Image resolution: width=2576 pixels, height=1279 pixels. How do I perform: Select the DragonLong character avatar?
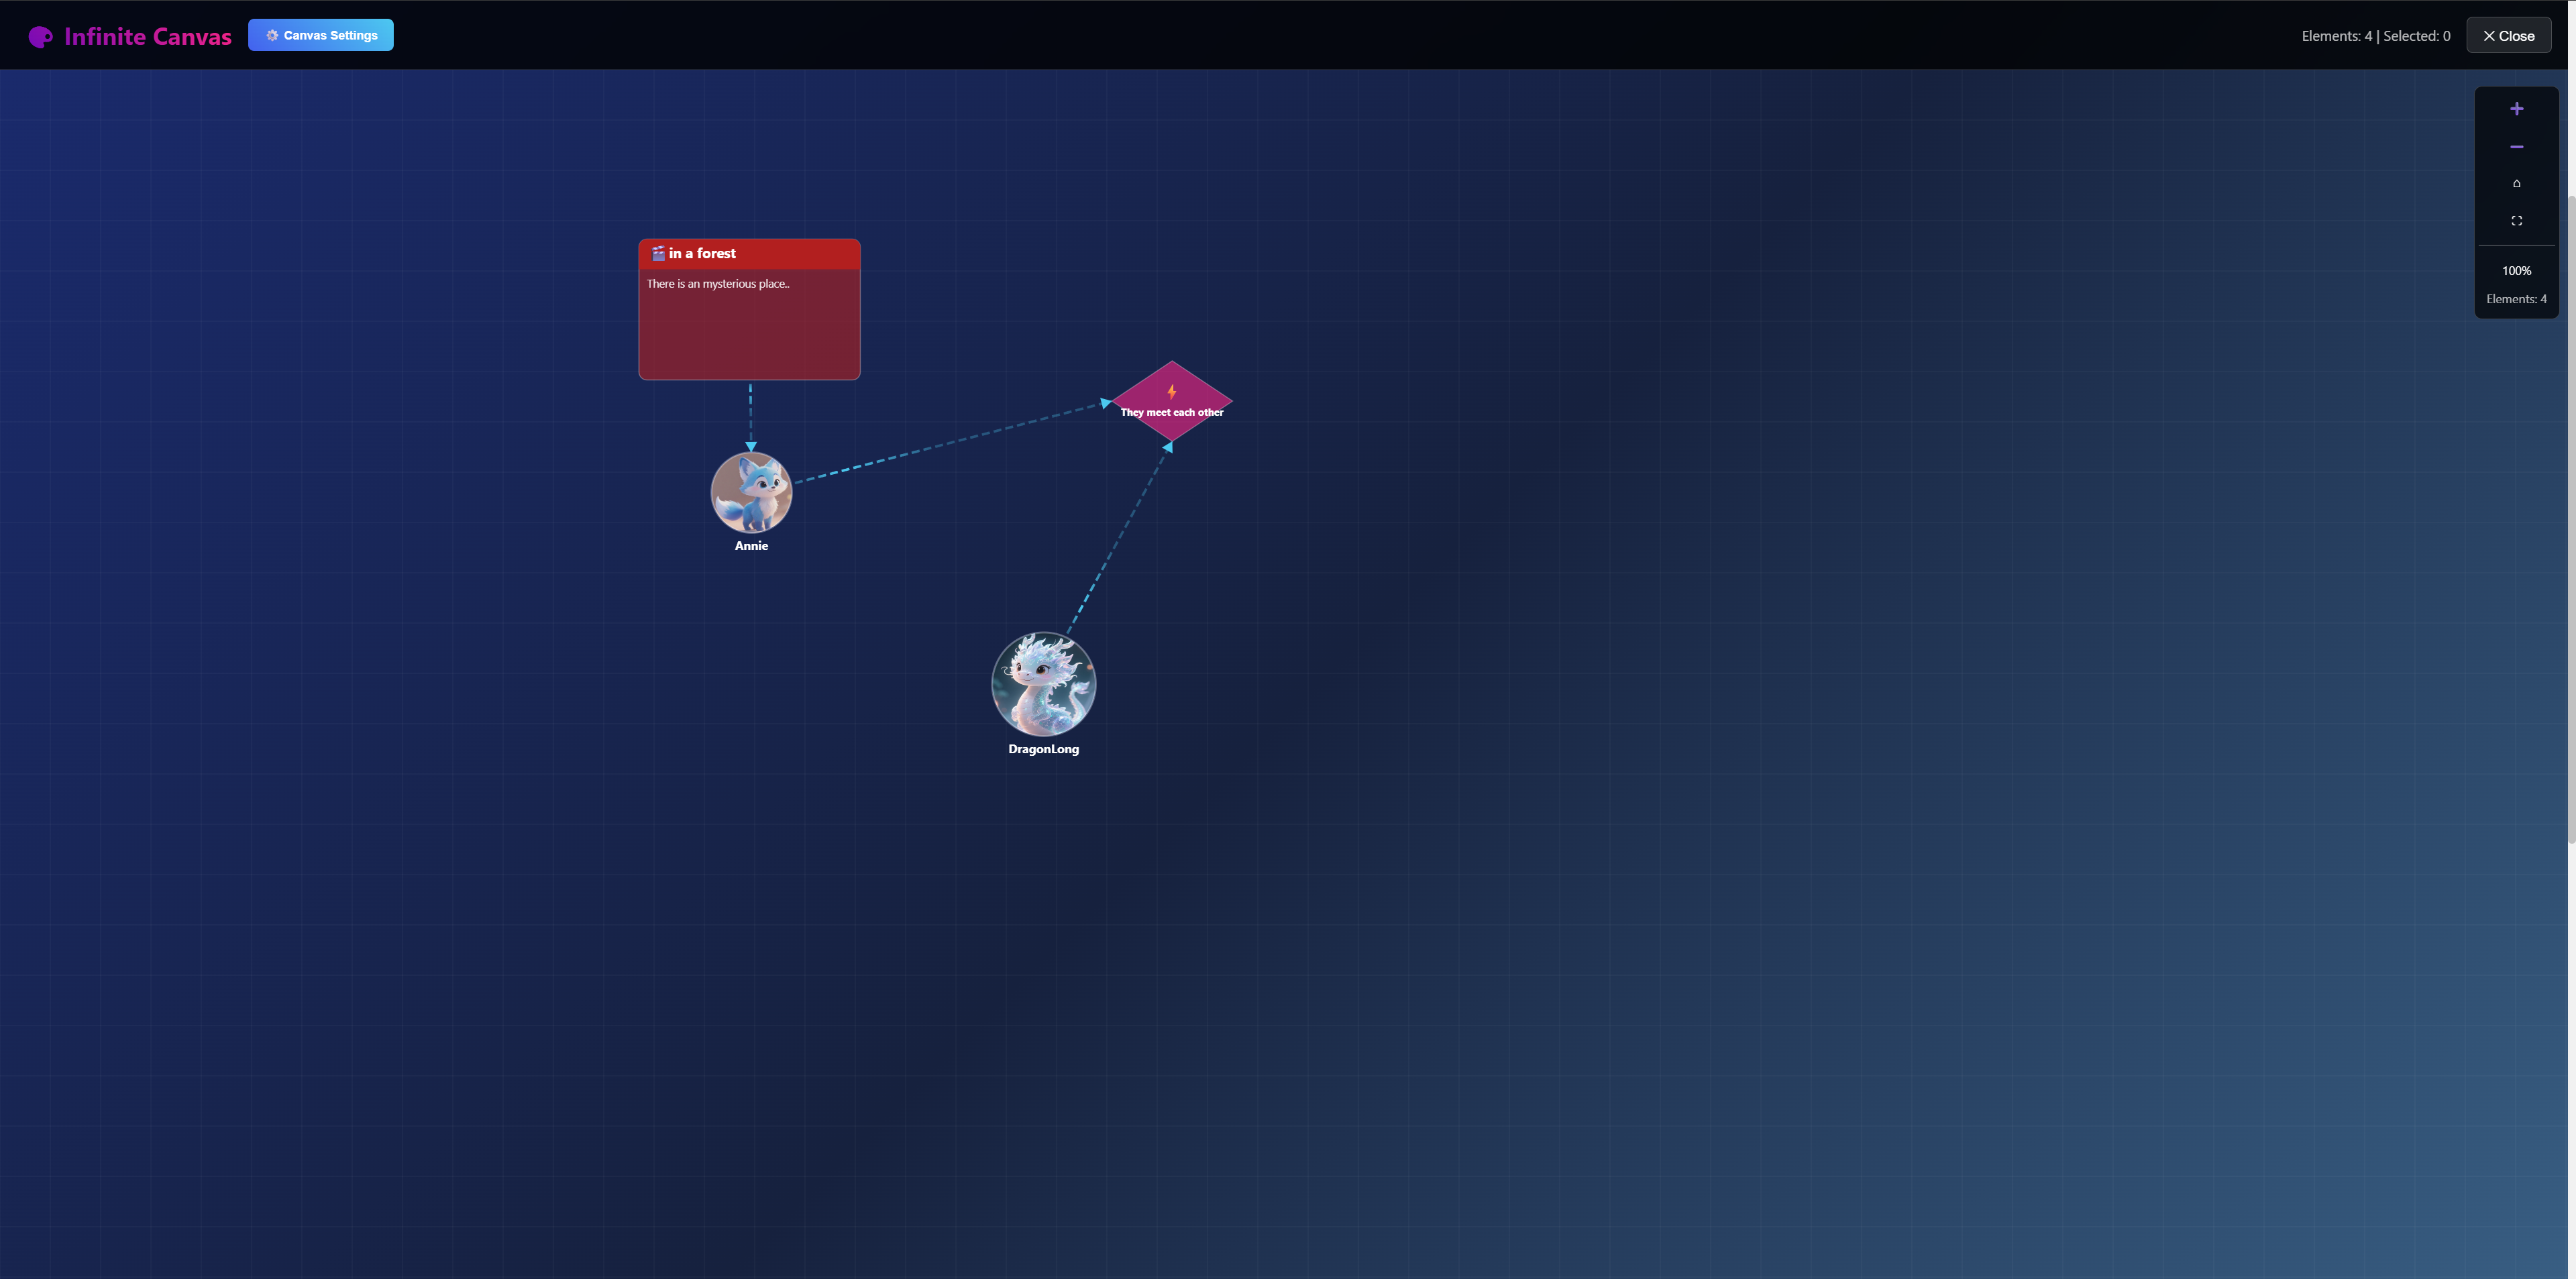tap(1043, 684)
